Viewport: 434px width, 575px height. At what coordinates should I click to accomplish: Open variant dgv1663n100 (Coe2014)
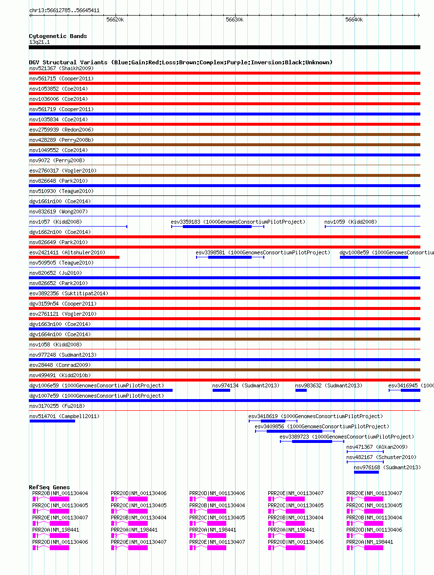point(60,325)
